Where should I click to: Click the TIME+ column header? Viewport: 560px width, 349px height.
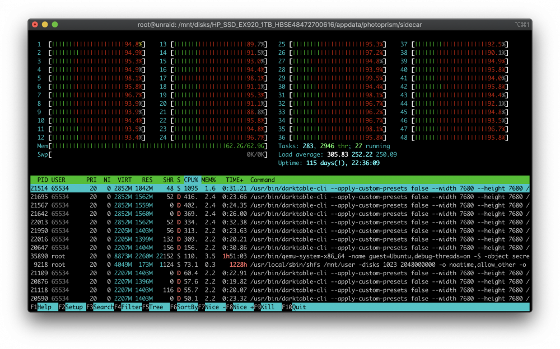pos(235,180)
